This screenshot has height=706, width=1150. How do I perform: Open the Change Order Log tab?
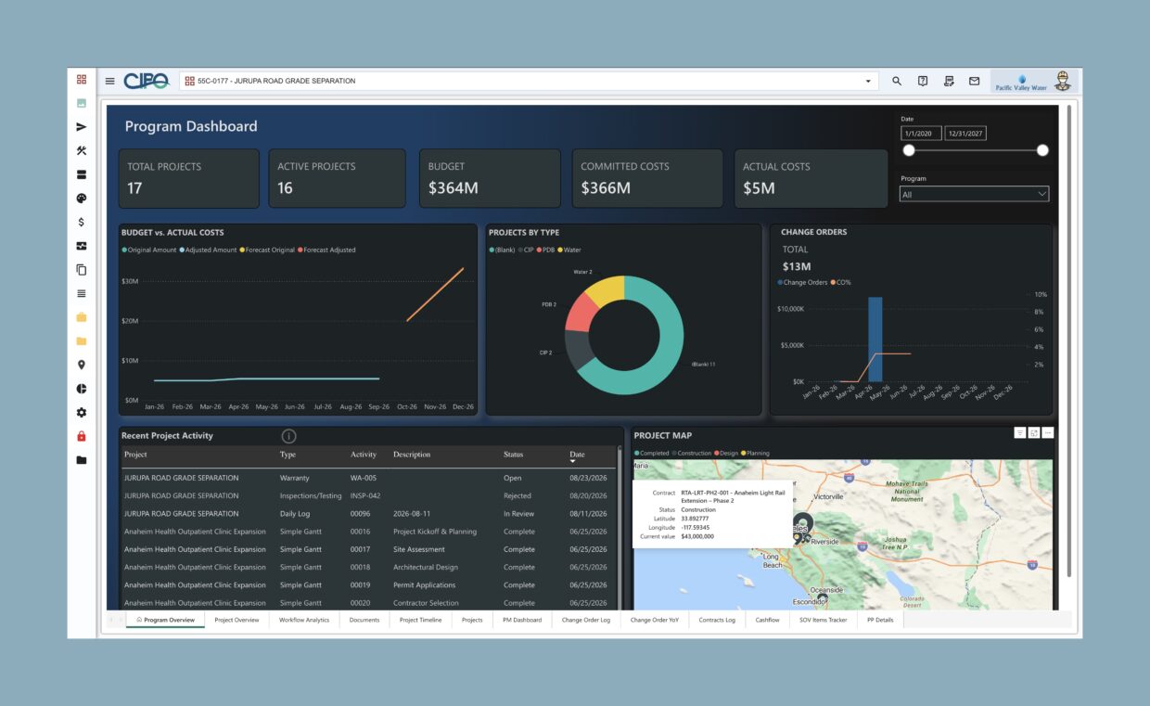point(586,620)
